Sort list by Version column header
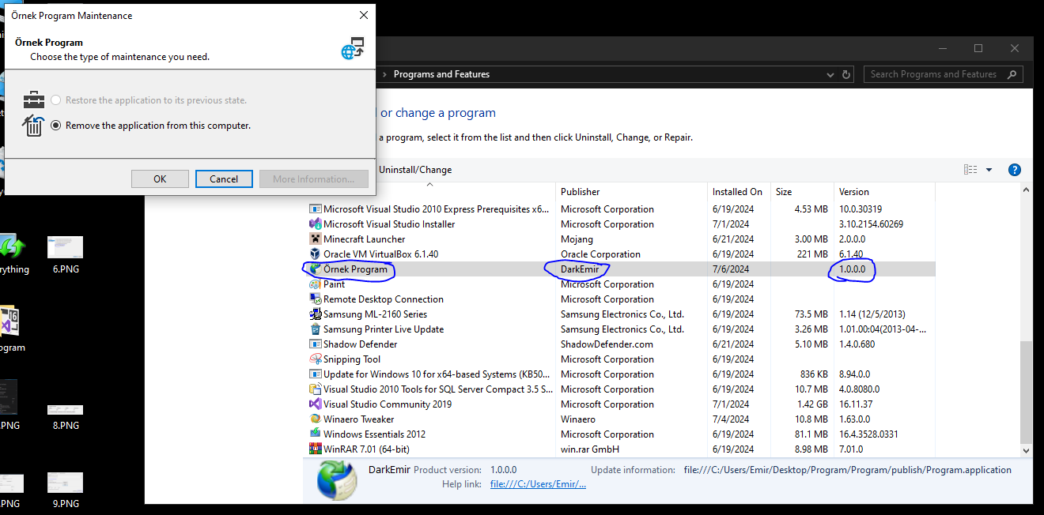The width and height of the screenshot is (1044, 515). pyautogui.click(x=884, y=192)
